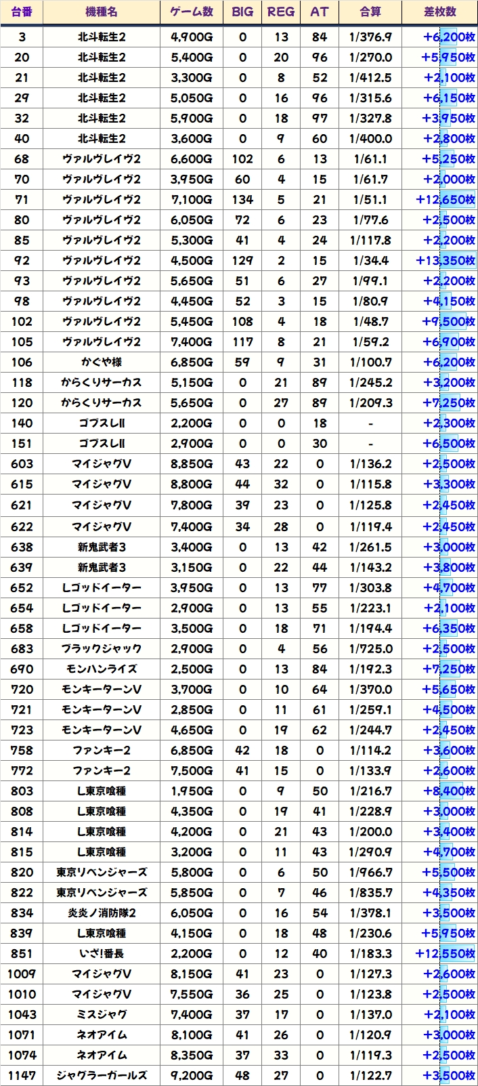Click the 9,200G game count cell
Viewport: 478px width, 1086px height.
point(192,1075)
